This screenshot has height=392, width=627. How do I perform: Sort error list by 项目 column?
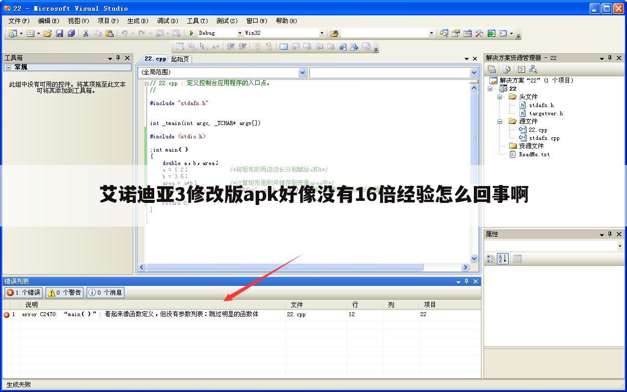tap(449, 304)
